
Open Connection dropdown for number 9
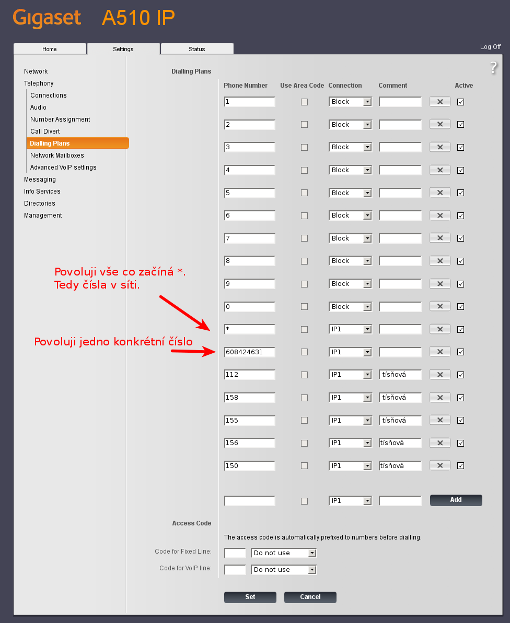click(350, 284)
